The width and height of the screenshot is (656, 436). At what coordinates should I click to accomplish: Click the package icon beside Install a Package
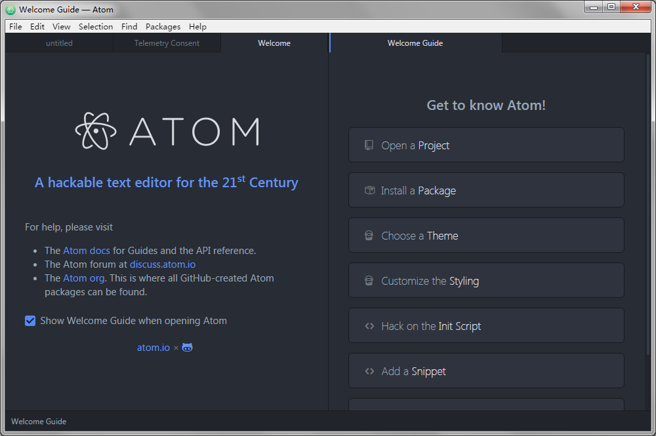click(369, 191)
